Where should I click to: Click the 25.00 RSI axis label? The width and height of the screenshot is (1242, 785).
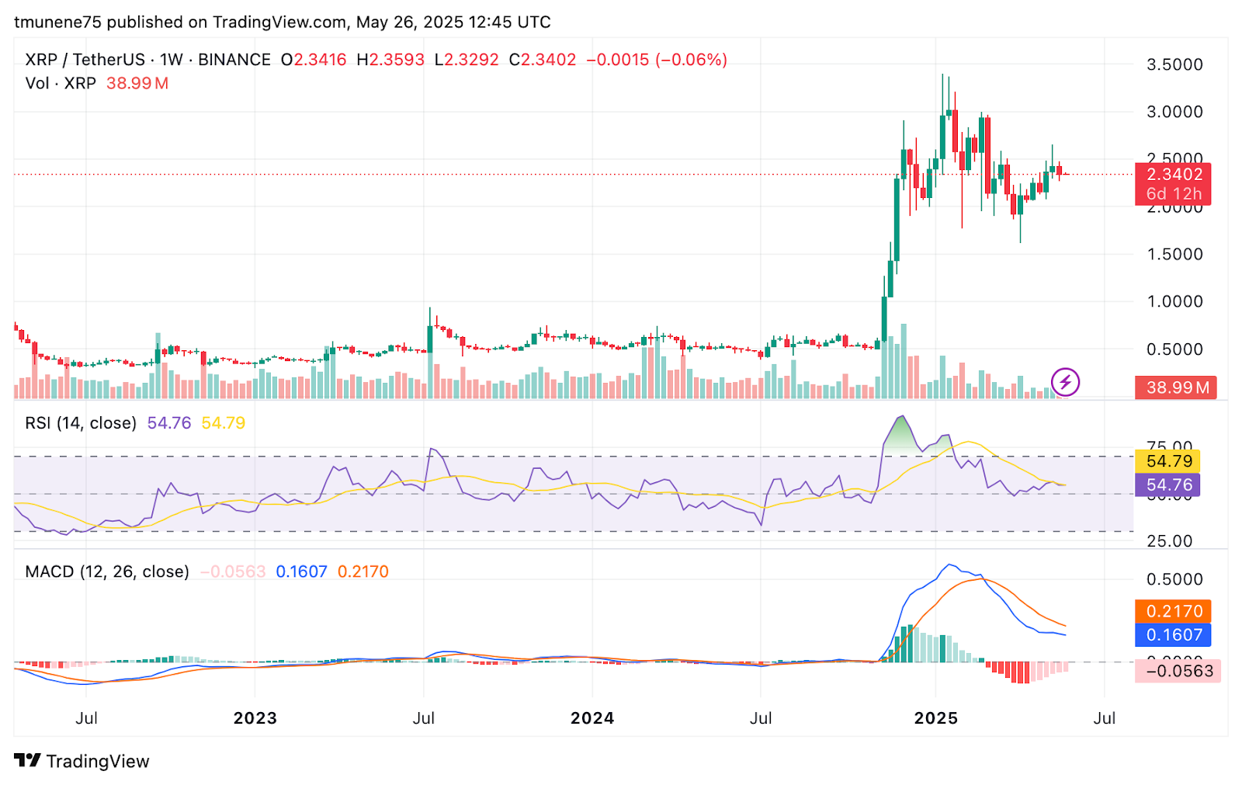1169,541
